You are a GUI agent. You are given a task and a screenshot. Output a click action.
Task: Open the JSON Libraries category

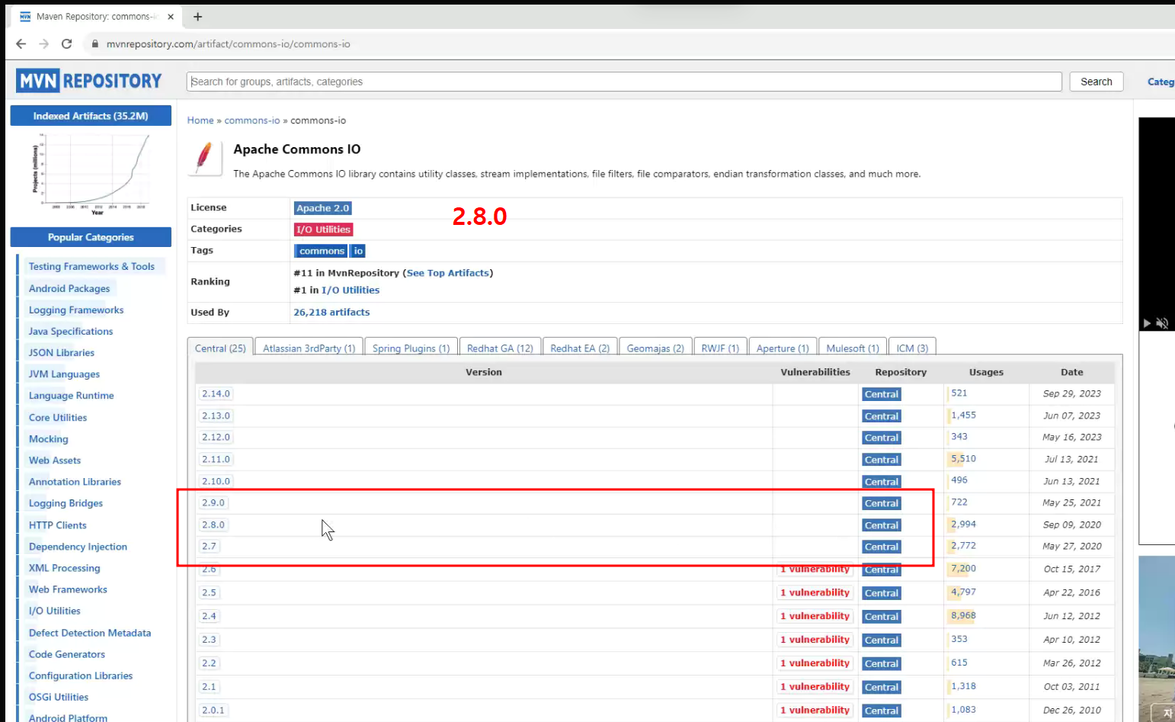click(62, 353)
